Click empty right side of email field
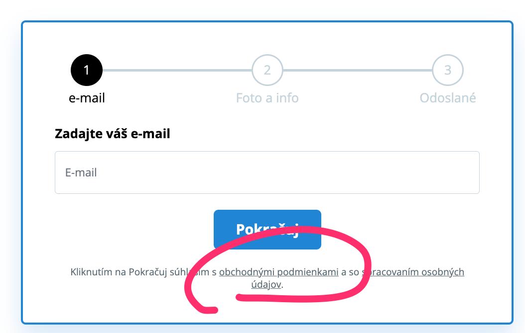This screenshot has width=525, height=333. point(402,172)
